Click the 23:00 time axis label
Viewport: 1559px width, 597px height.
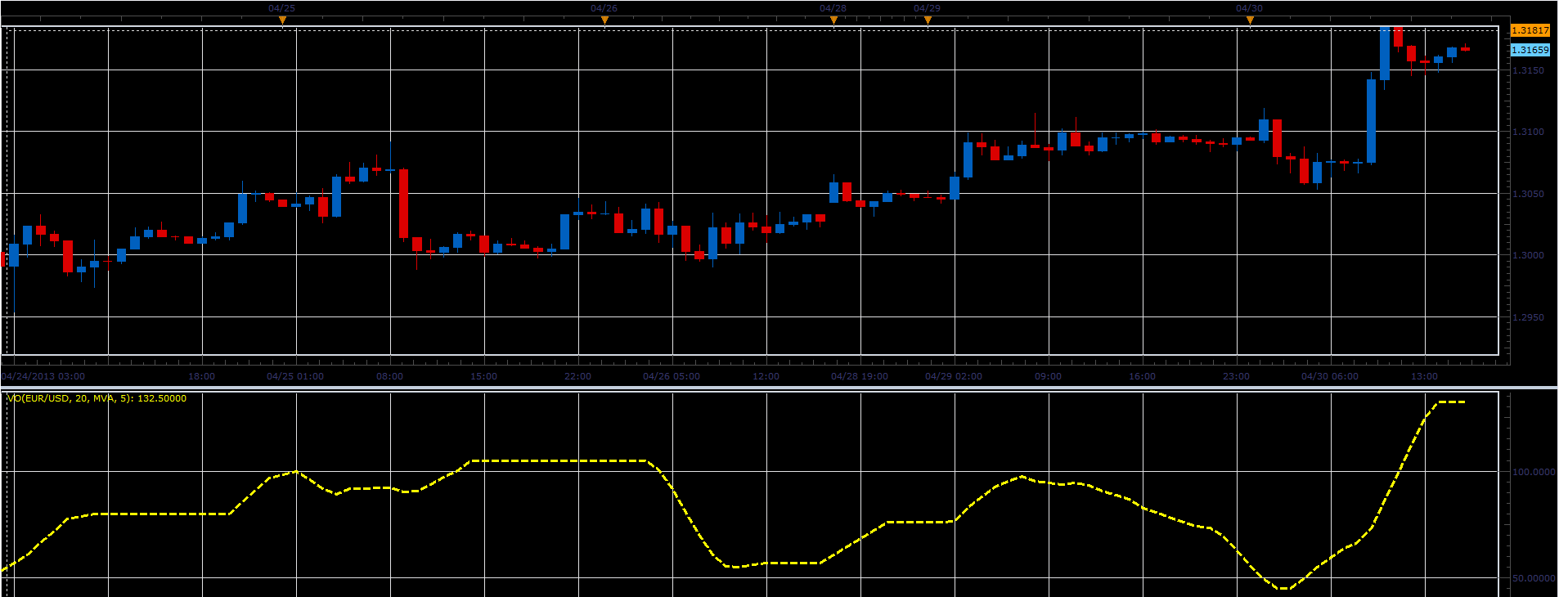(1237, 376)
